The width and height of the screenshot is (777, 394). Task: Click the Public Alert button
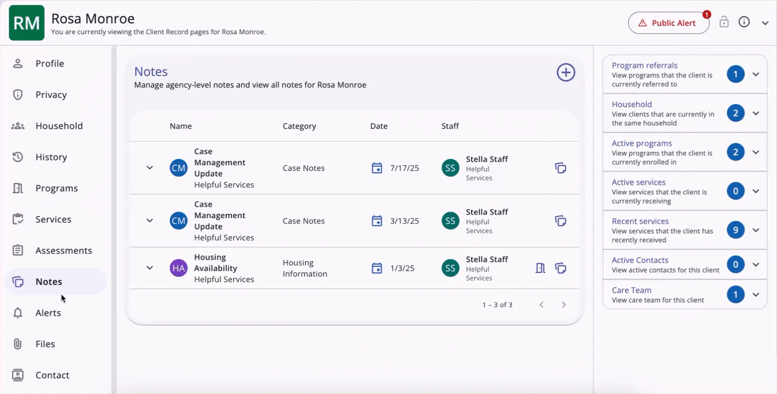pos(668,23)
